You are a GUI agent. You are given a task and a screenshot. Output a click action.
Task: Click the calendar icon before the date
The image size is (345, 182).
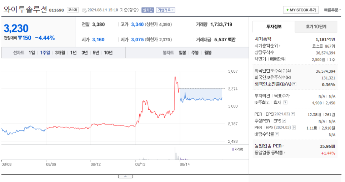tap(84, 10)
